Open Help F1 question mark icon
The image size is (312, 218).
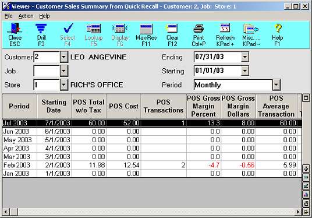click(x=278, y=34)
